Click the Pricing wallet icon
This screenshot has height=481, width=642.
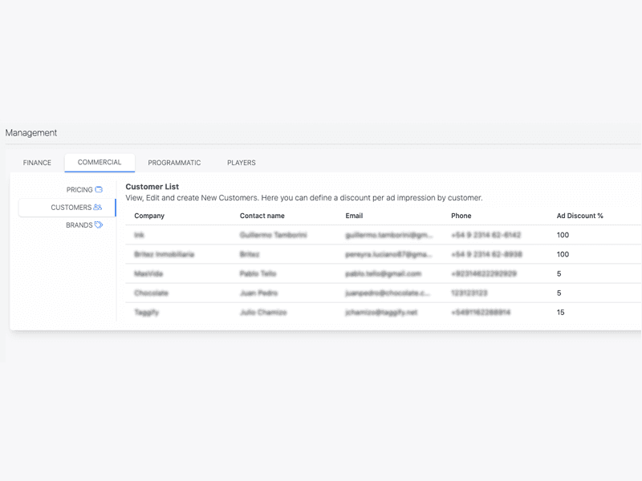(x=99, y=190)
